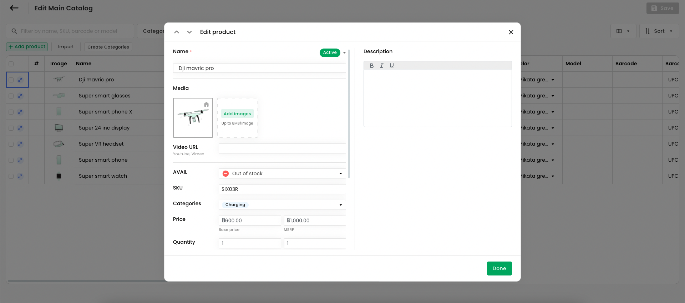685x303 pixels.
Task: Click the Base price field
Action: 250,221
